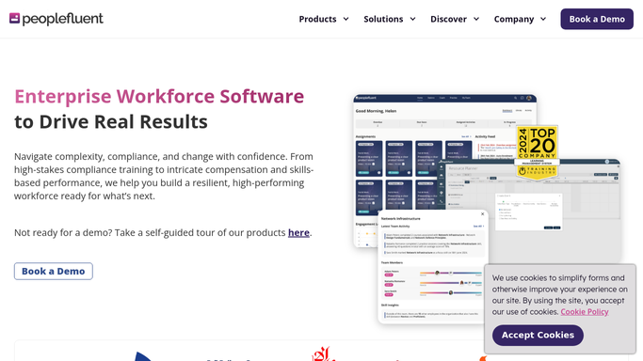Click the Peoplefluent logo

click(x=56, y=19)
